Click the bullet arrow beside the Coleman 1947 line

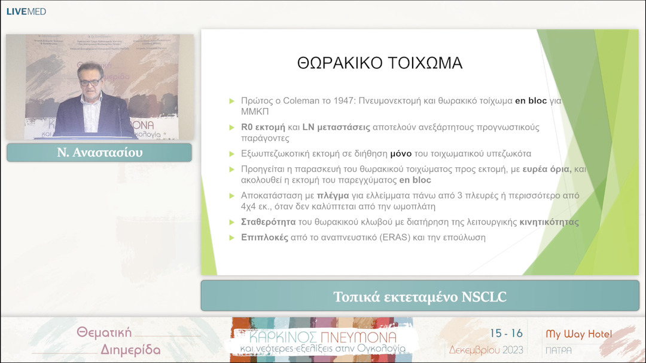pos(232,101)
